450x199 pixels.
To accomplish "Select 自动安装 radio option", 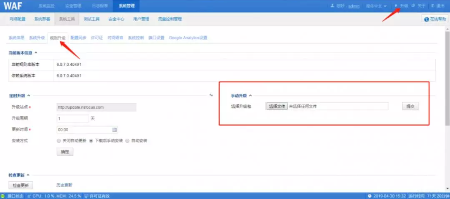I will (128, 141).
